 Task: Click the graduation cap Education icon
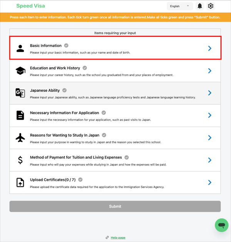pos(20,71)
